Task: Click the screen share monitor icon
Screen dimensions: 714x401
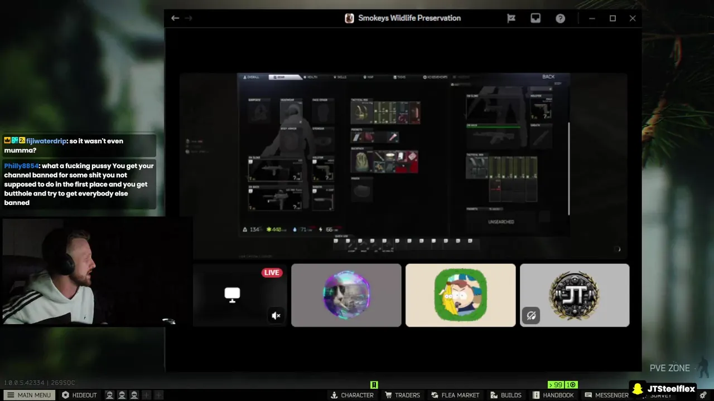Action: click(232, 295)
